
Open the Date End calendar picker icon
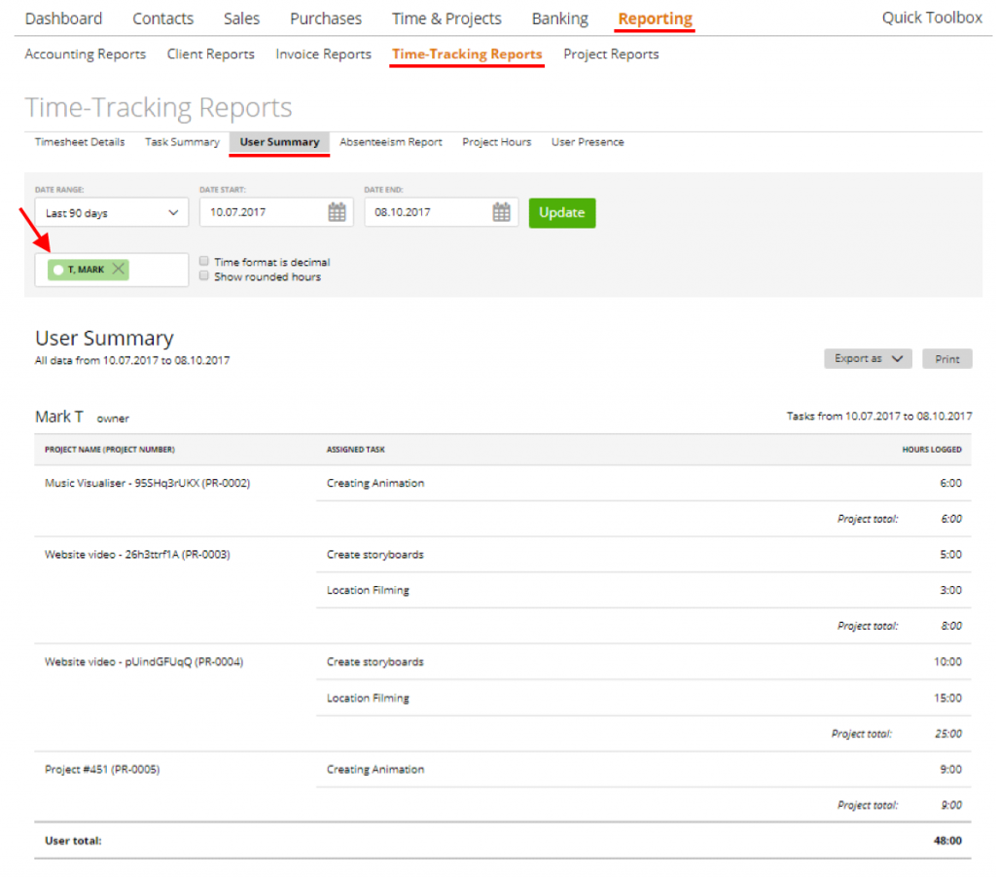pos(501,212)
